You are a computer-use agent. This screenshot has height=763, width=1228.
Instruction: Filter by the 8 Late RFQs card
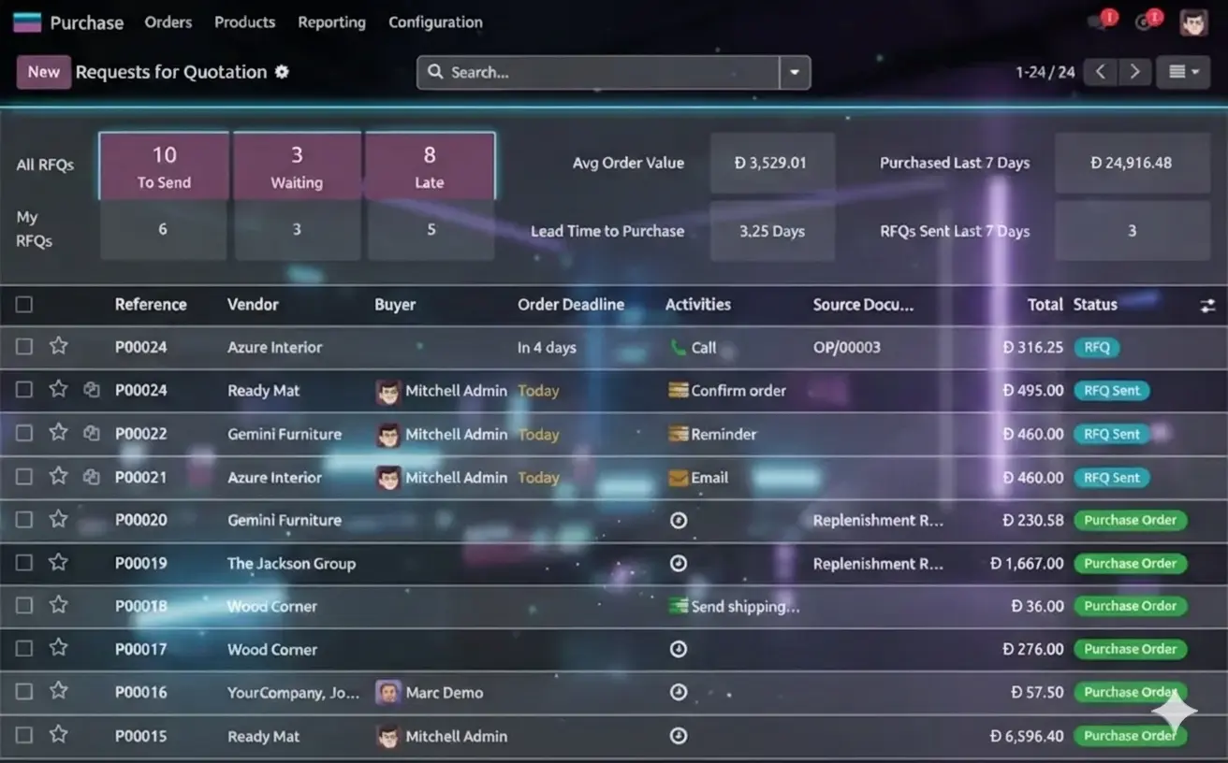(430, 166)
